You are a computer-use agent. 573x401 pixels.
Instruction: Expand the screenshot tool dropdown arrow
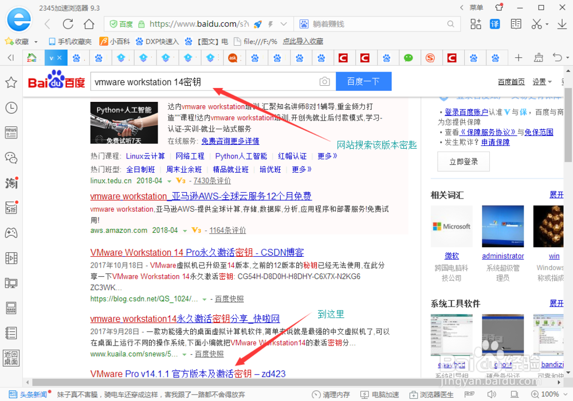547,24
